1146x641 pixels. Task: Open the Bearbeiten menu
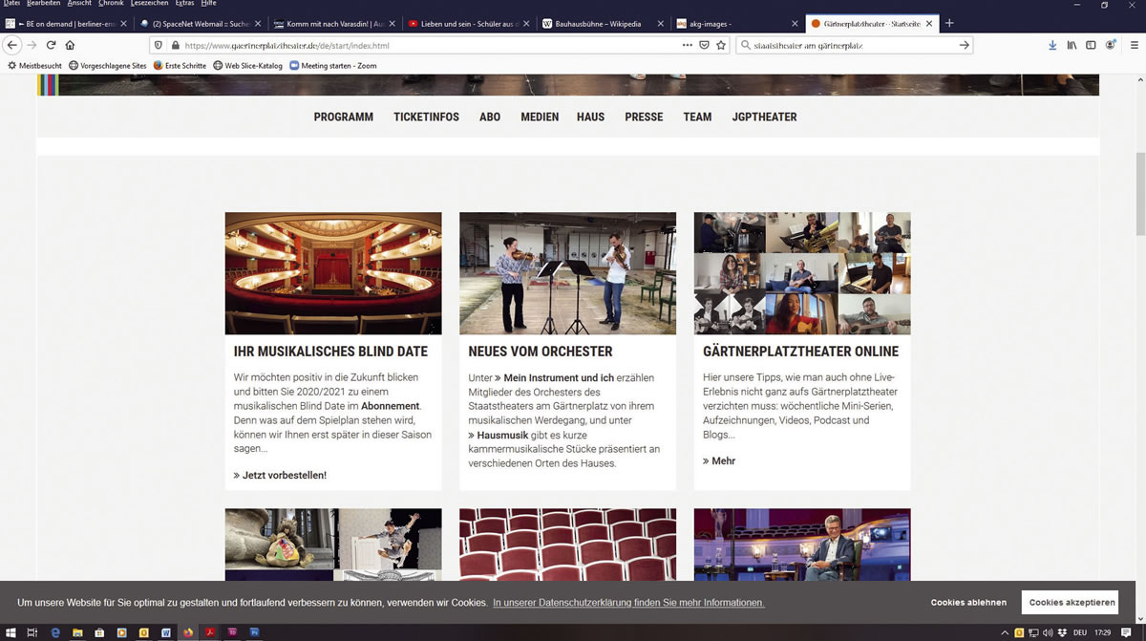(43, 4)
